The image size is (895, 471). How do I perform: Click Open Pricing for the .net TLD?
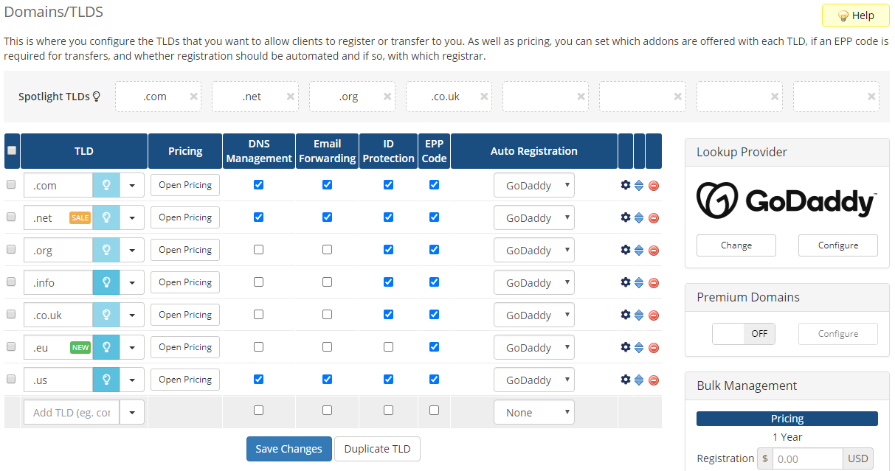(184, 217)
